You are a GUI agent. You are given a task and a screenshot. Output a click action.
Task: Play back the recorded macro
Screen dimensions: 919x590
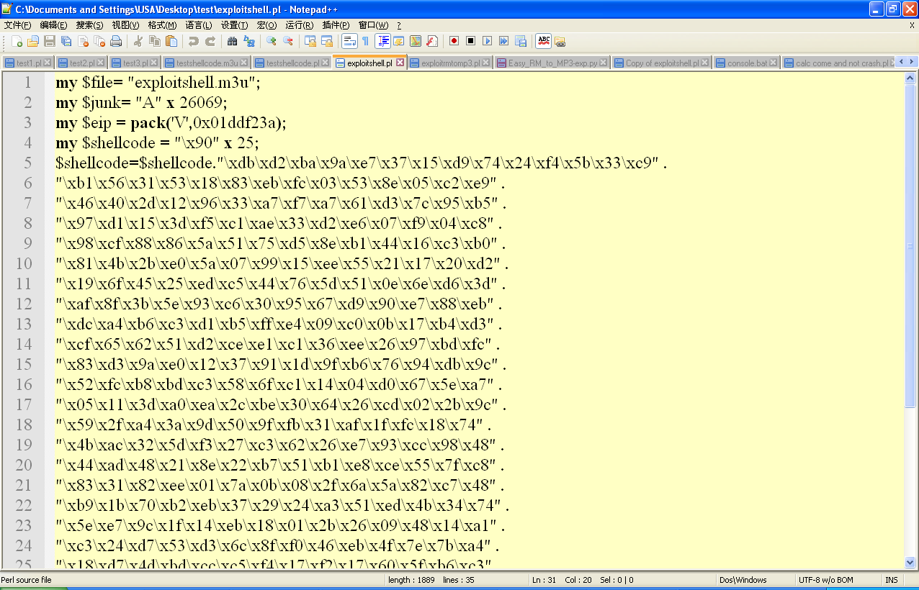pos(487,41)
